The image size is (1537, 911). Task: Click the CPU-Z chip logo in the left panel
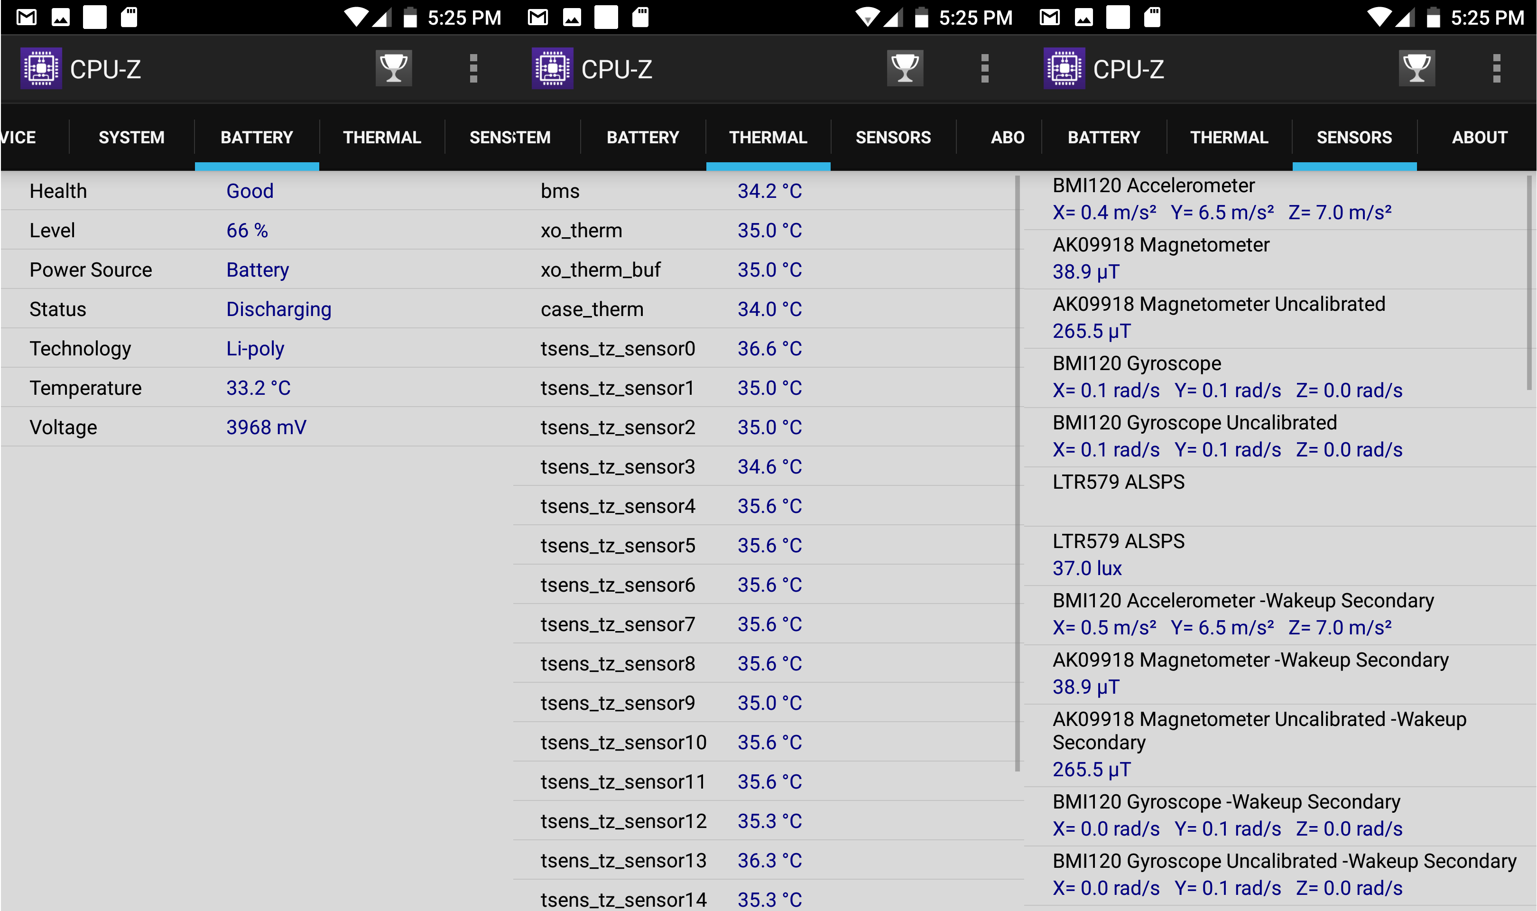(41, 68)
